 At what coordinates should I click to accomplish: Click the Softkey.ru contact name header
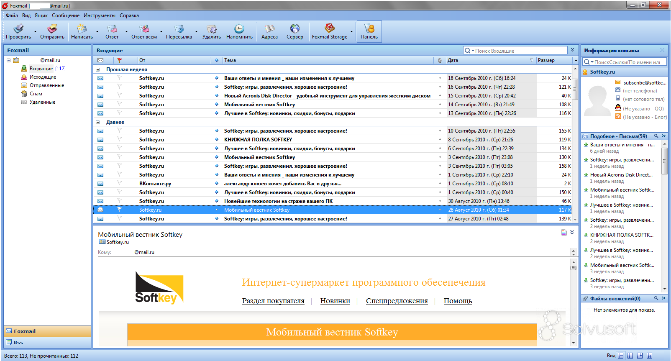point(602,72)
